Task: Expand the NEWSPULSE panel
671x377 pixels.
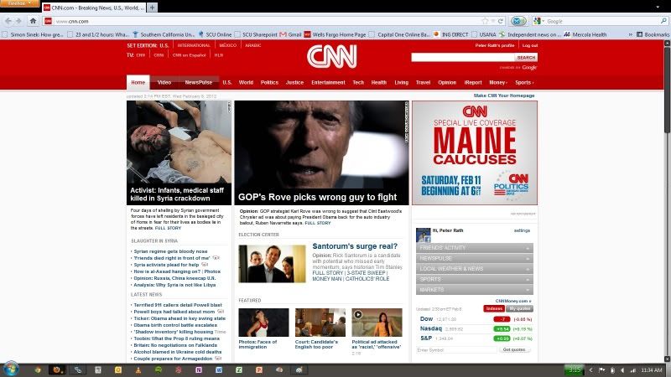Action: click(474, 258)
